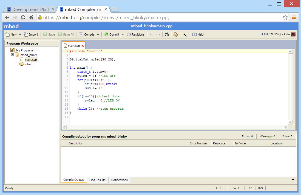Switch to Development Platform browser tab
Image resolution: width=301 pixels, height=195 pixels.
(x=30, y=9)
